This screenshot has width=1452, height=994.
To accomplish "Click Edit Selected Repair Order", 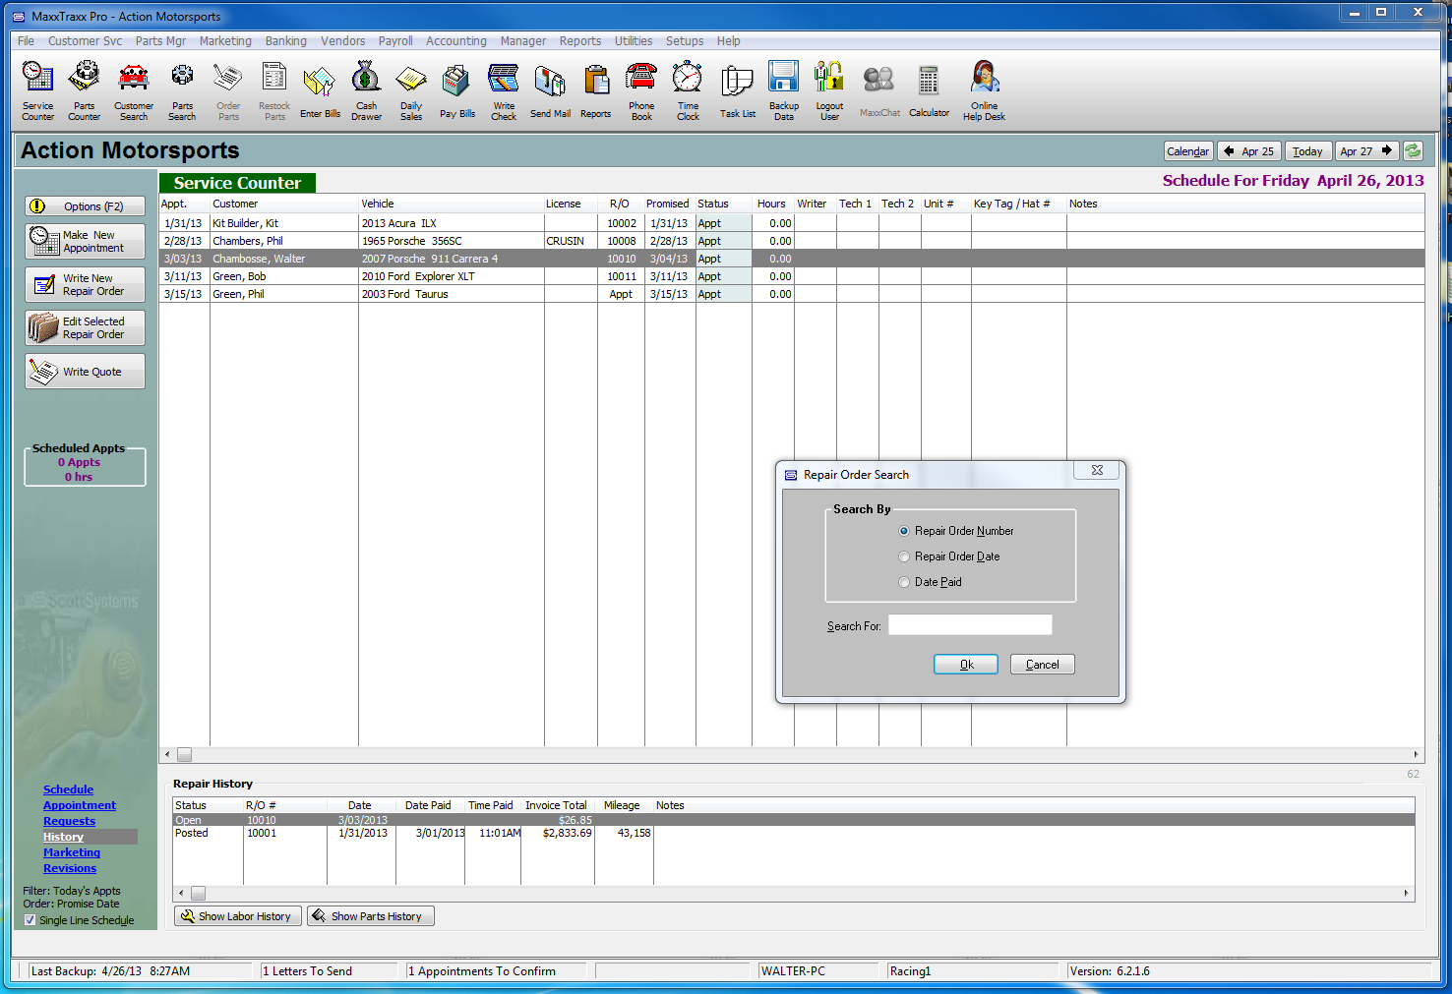I will coord(85,328).
